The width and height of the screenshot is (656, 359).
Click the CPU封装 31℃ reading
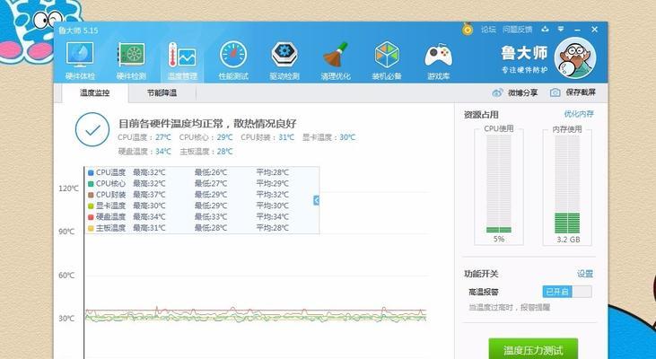click(x=267, y=137)
